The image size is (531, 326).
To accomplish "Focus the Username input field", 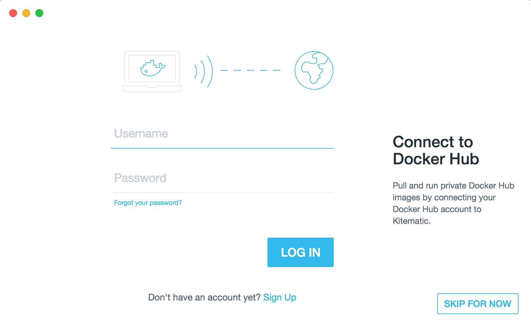I will (222, 134).
